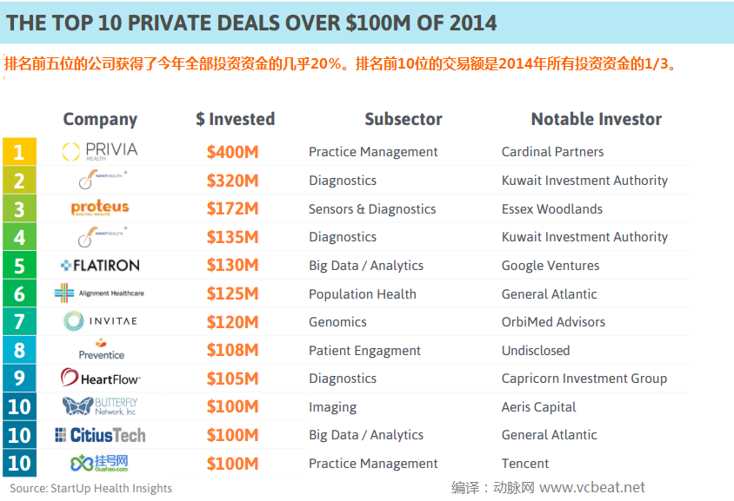Viewport: 734px width, 501px height.
Task: Select the Invitae logo
Action: 100,321
